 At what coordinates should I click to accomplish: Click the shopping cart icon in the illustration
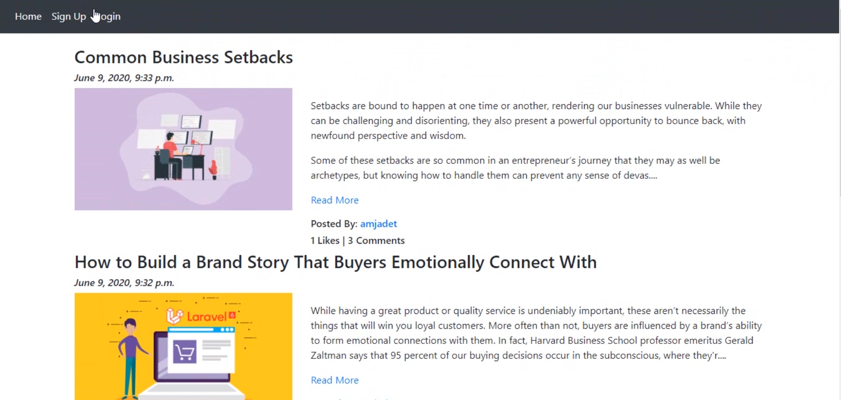(185, 352)
